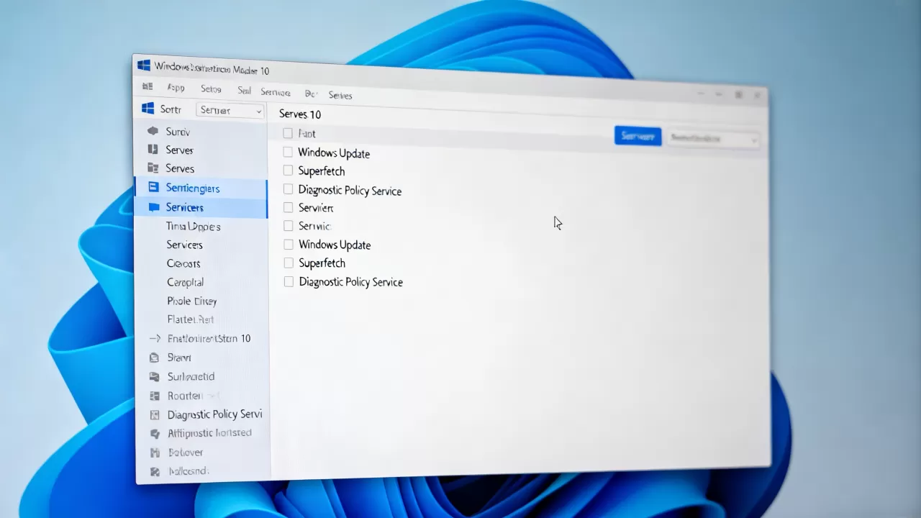The width and height of the screenshot is (921, 518).
Task: Select Caroptal in the sidebar
Action: pos(186,282)
